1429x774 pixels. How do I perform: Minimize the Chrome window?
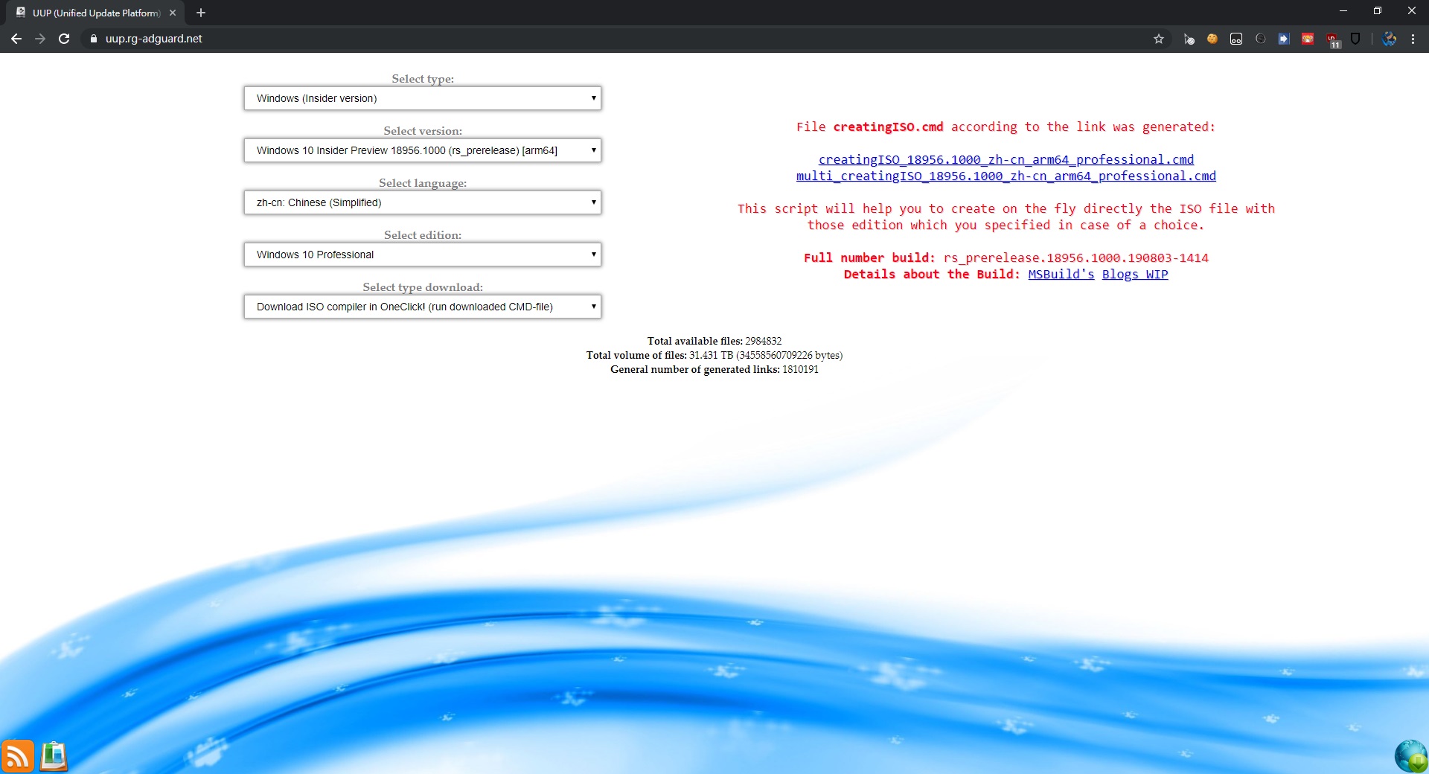[1343, 11]
